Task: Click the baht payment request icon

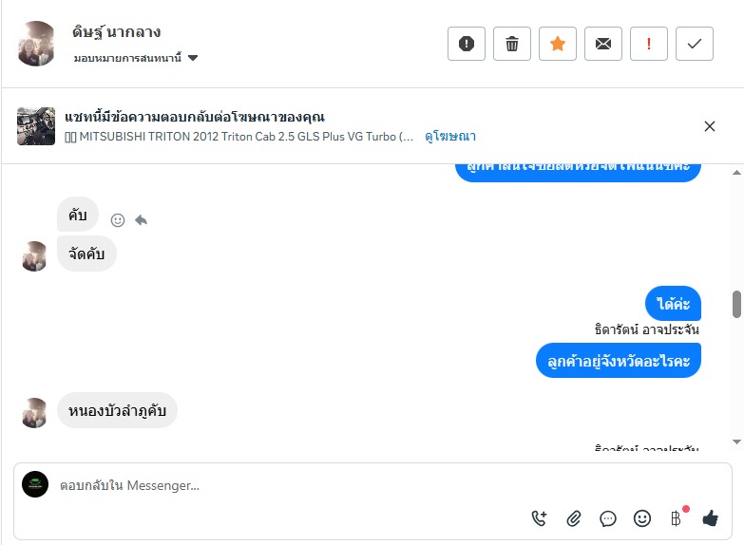Action: [x=676, y=518]
